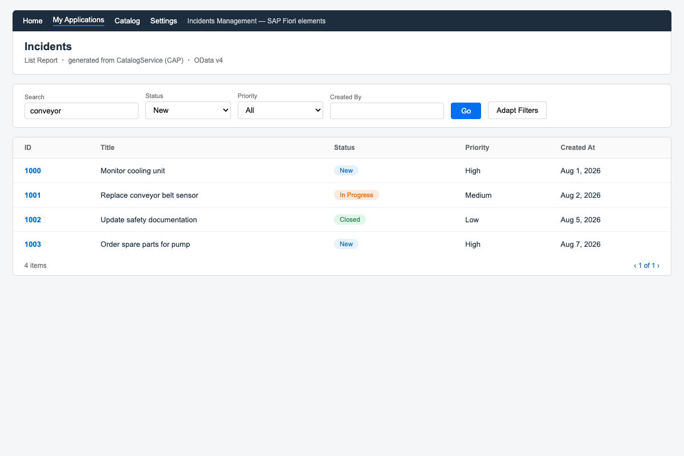This screenshot has width=684, height=456.
Task: Click the In Progress status badge
Action: [x=356, y=195]
